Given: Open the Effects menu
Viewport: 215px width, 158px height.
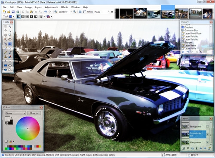Looking at the screenshot, I should click(x=64, y=7).
